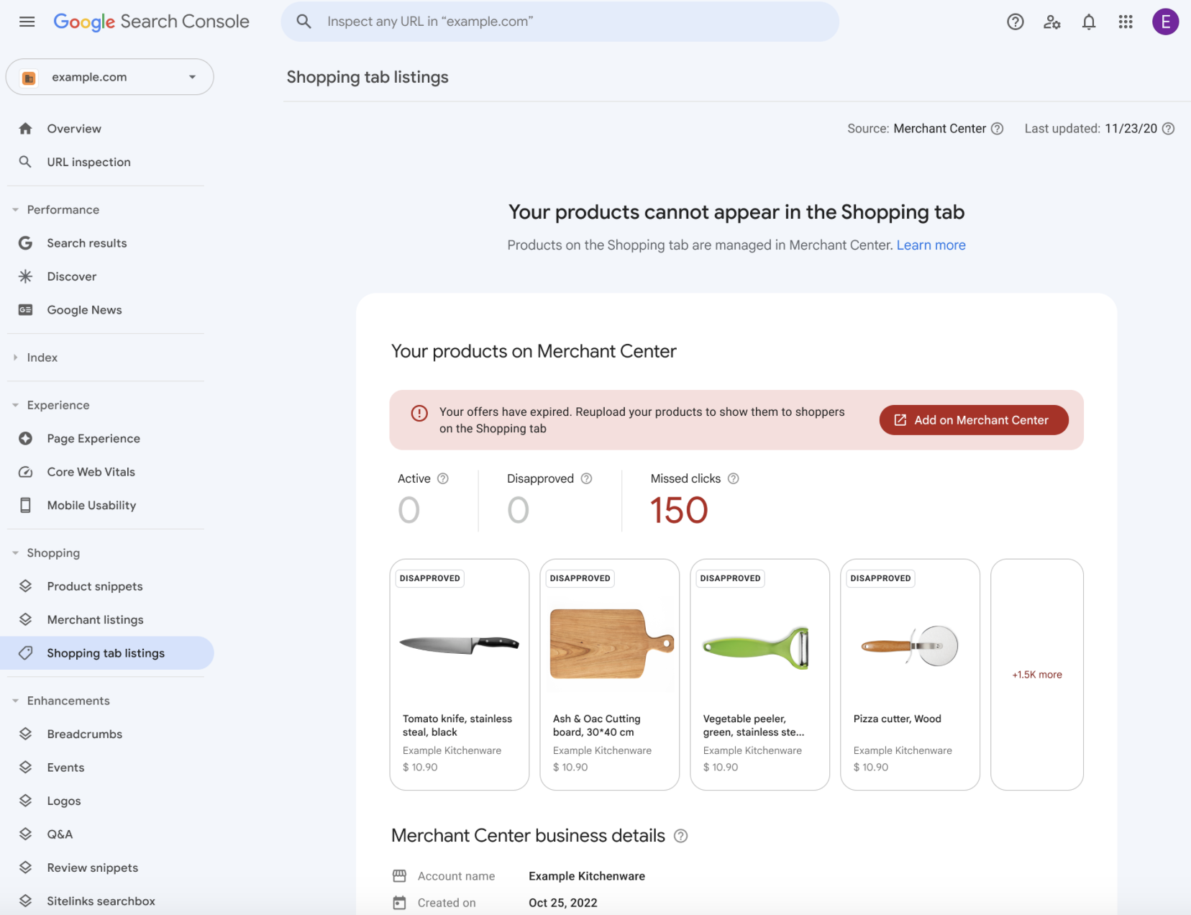Image resolution: width=1191 pixels, height=915 pixels.
Task: Click the Created on calendar icon
Action: coord(400,903)
